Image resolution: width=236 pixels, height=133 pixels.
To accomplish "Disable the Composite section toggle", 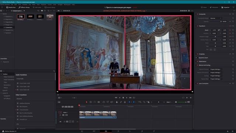I will [x=197, y=14].
